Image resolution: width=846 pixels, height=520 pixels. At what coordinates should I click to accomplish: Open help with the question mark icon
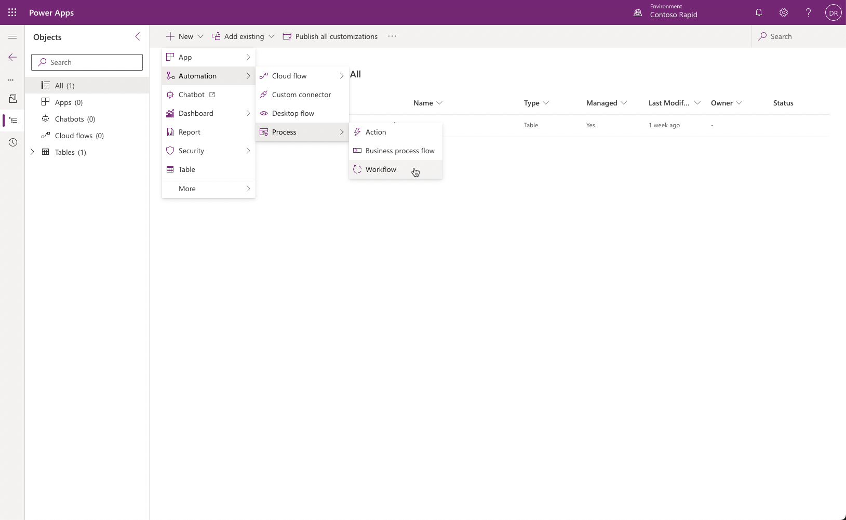[807, 12]
